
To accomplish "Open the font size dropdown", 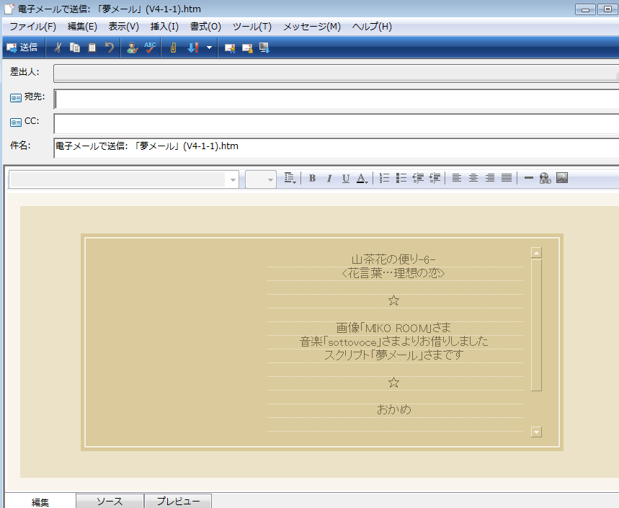I will 270,179.
